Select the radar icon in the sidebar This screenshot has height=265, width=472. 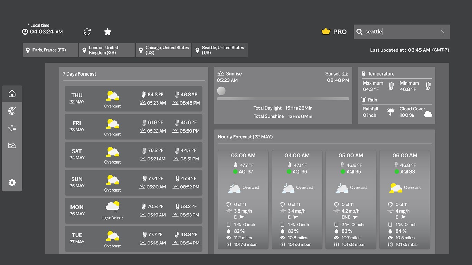pos(12,110)
